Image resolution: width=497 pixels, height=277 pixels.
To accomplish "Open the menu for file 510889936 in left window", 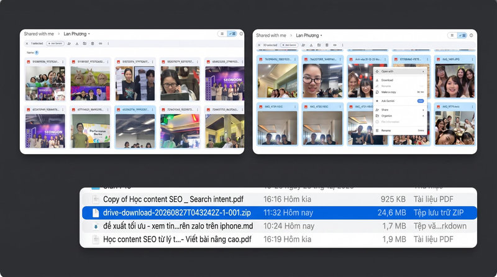I will click(x=63, y=62).
